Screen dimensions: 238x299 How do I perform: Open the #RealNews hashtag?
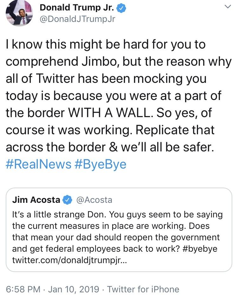pos(38,164)
